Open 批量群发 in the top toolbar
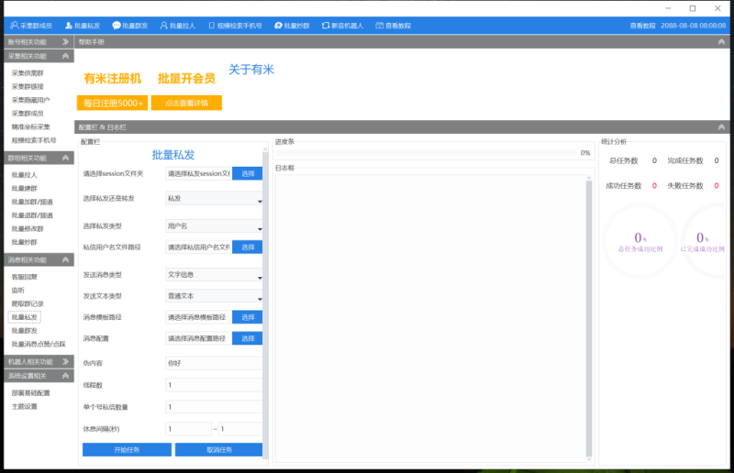This screenshot has height=473, width=734. [130, 26]
